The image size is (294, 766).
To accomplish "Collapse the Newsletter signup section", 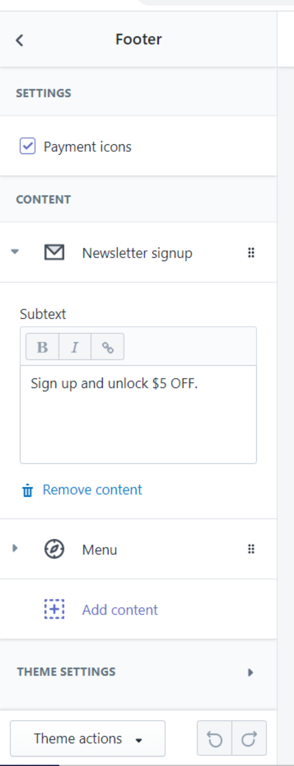I will pyautogui.click(x=15, y=252).
